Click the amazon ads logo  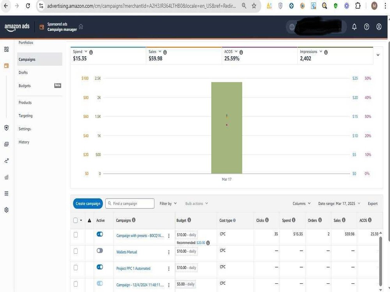click(x=17, y=27)
